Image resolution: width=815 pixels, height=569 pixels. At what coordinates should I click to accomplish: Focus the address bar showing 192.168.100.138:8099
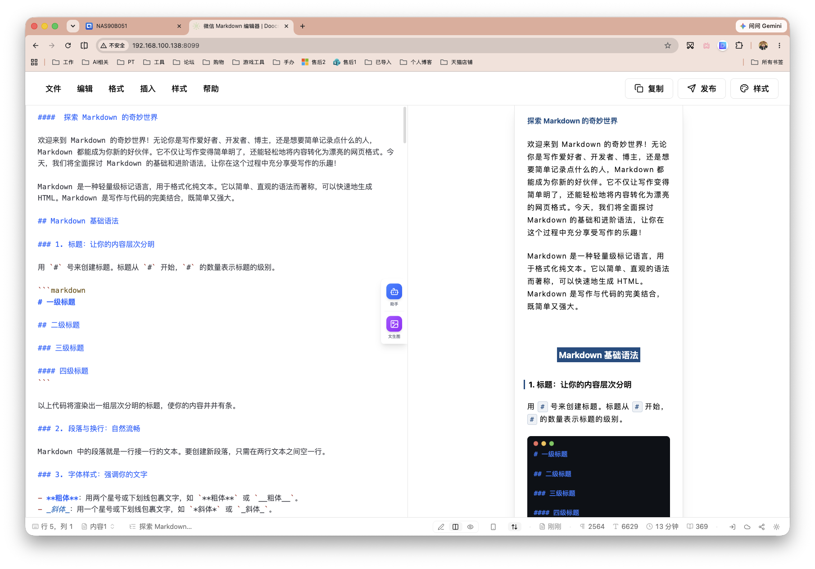pyautogui.click(x=387, y=46)
